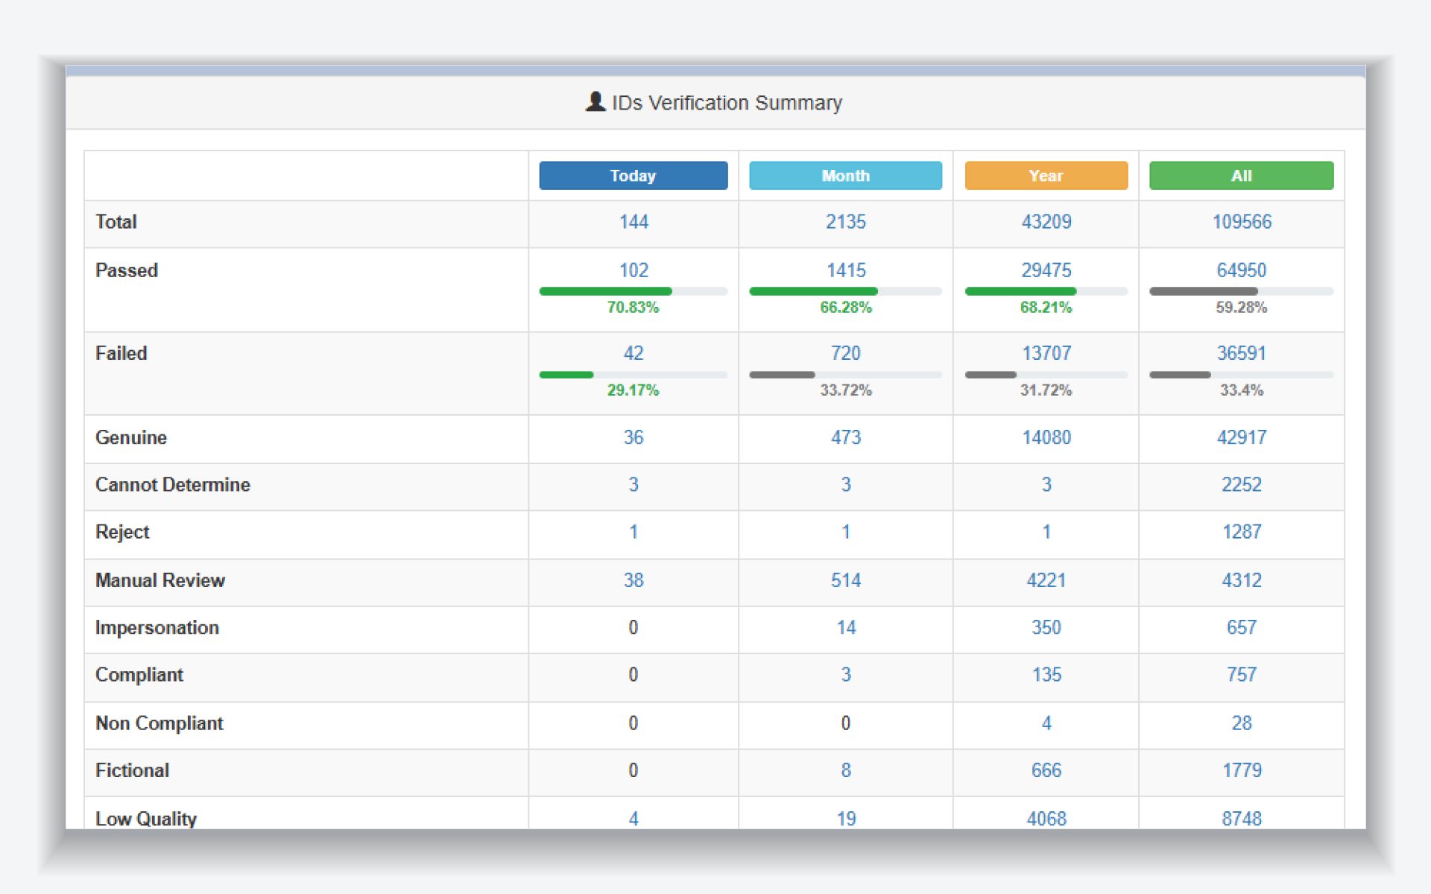The height and width of the screenshot is (894, 1431).
Task: Open the Total count 2135 for Month
Action: (x=845, y=222)
